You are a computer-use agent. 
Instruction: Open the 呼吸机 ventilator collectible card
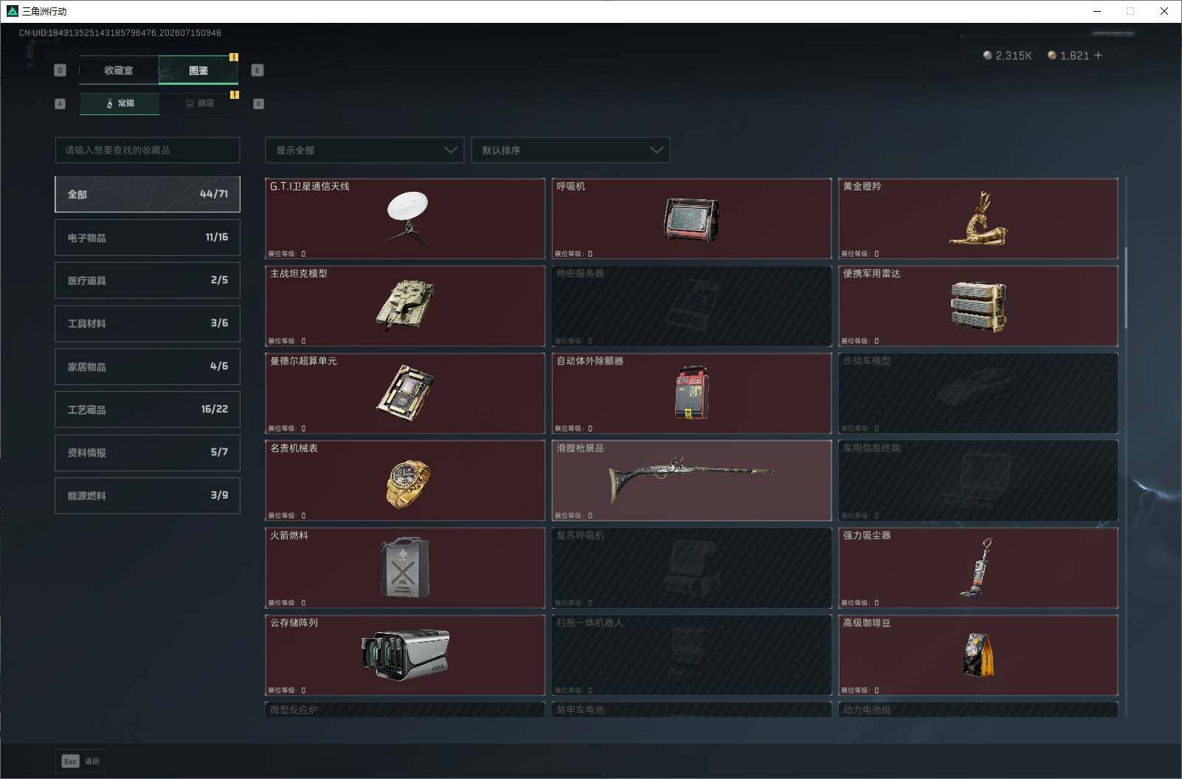[x=691, y=218]
